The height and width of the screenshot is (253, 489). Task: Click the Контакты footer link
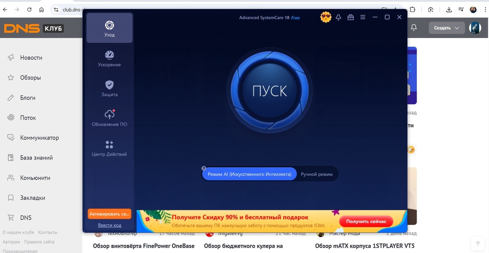click(48, 232)
